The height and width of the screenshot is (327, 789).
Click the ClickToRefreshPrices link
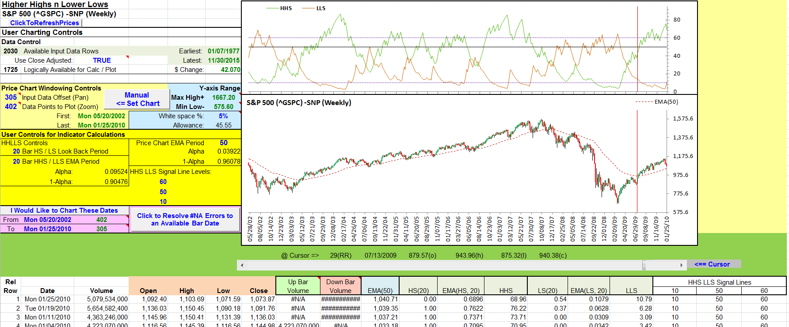(45, 23)
